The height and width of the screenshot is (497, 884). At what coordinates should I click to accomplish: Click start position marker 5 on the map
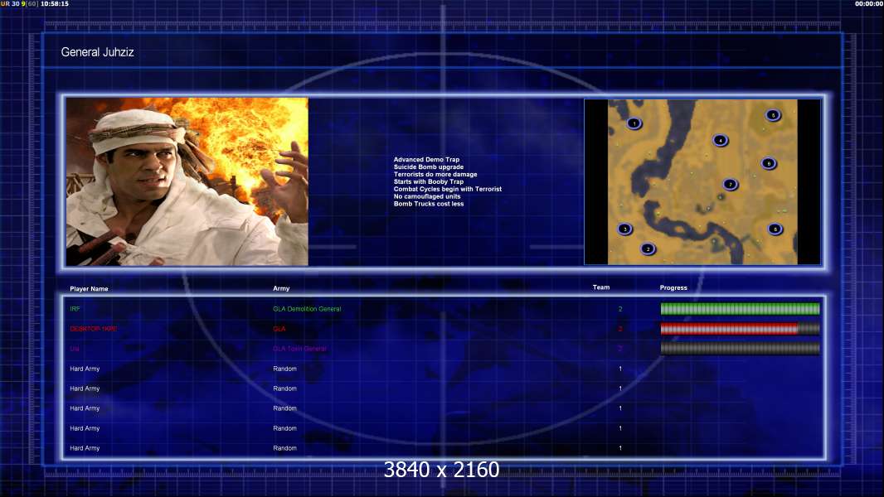click(773, 115)
